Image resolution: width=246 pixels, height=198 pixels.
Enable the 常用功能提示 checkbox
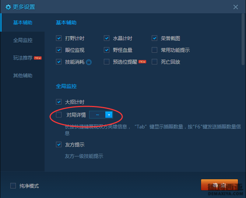pos(154,50)
